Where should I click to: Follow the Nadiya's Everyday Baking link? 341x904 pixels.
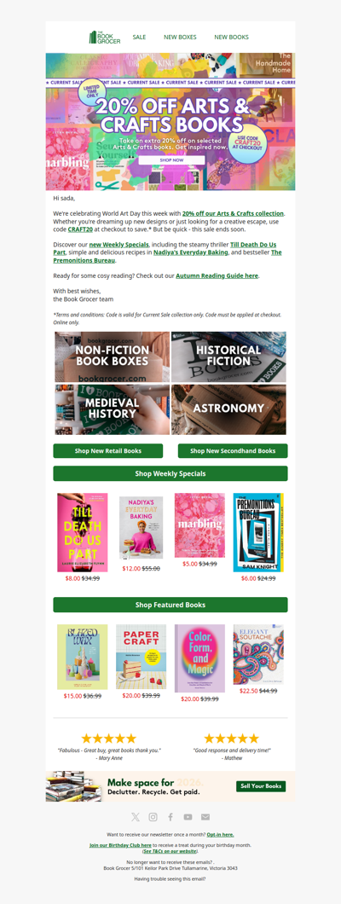point(190,252)
